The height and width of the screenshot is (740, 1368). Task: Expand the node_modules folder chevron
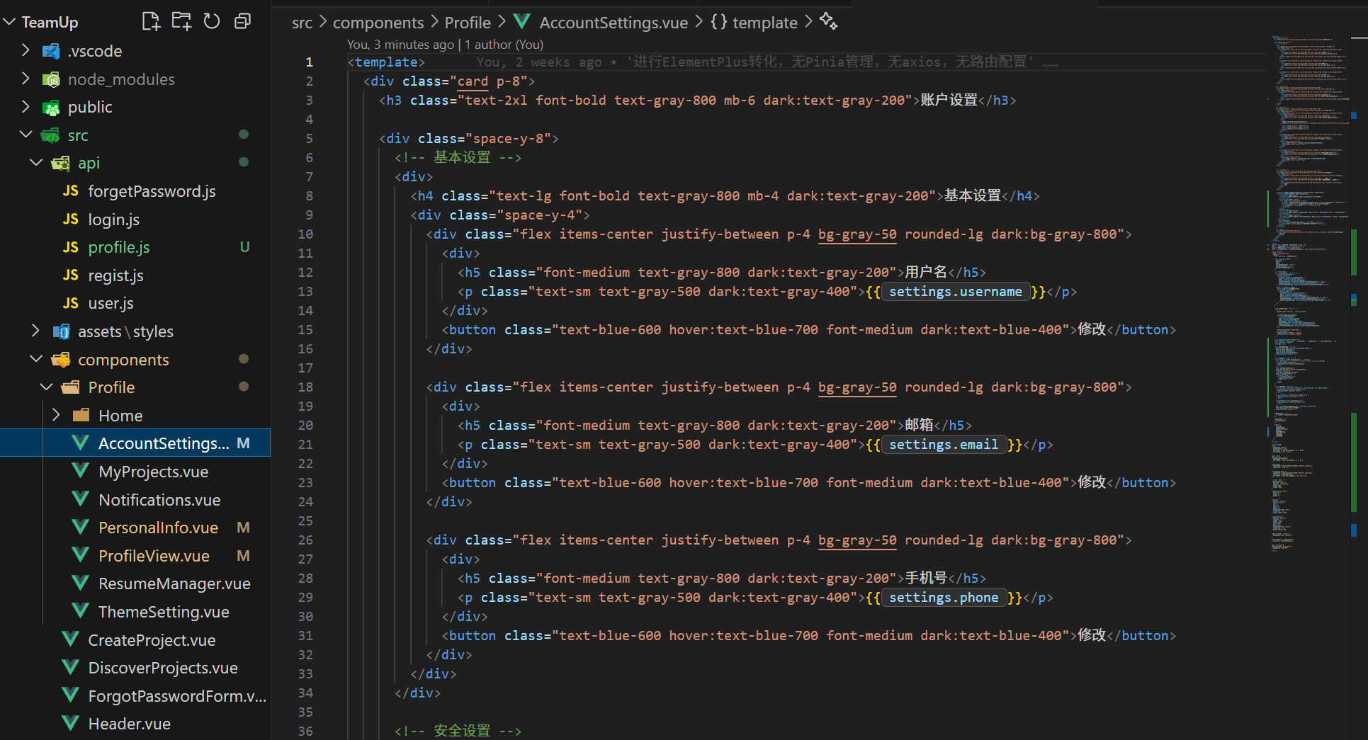click(26, 79)
